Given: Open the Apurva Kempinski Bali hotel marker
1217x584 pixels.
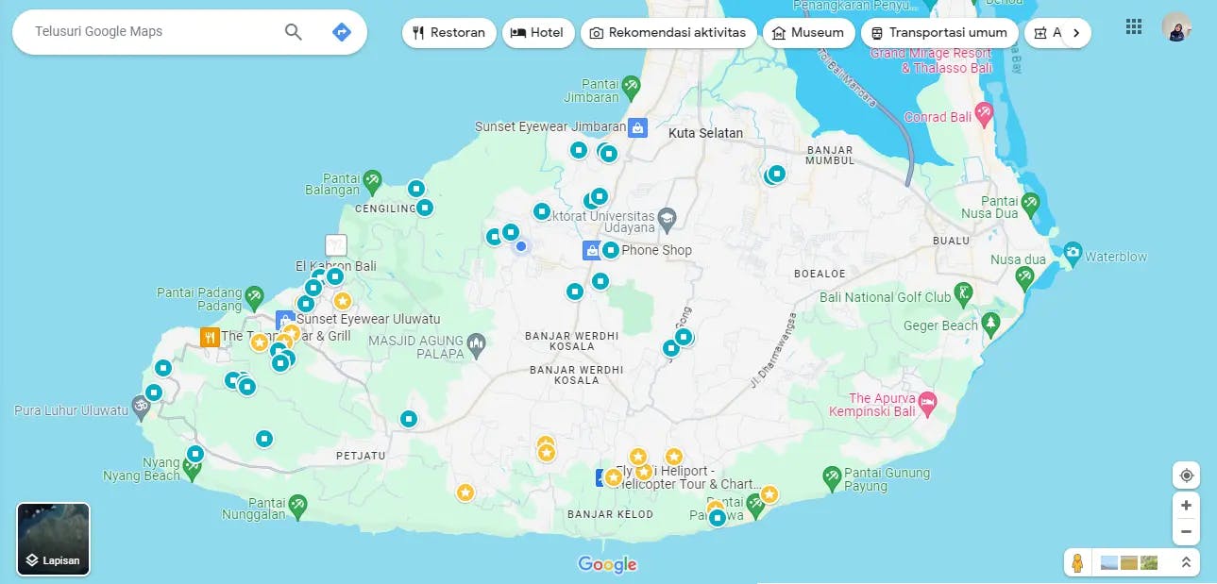Looking at the screenshot, I should coord(928,403).
